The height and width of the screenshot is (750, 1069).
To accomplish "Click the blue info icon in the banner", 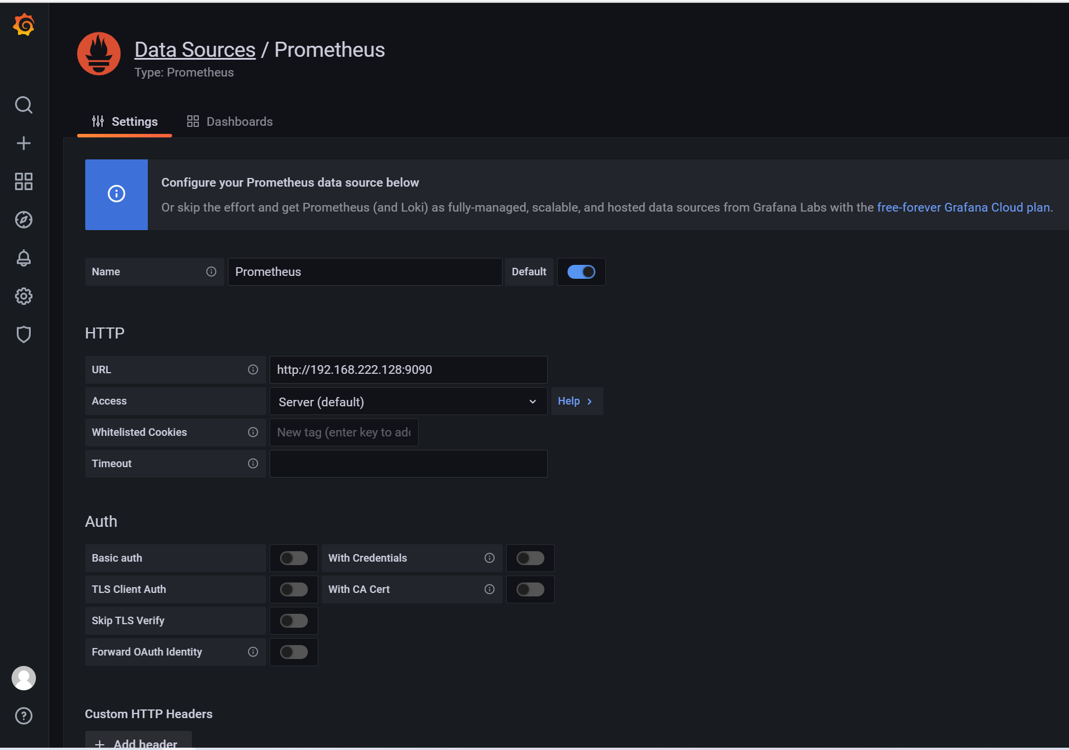I will tap(117, 194).
